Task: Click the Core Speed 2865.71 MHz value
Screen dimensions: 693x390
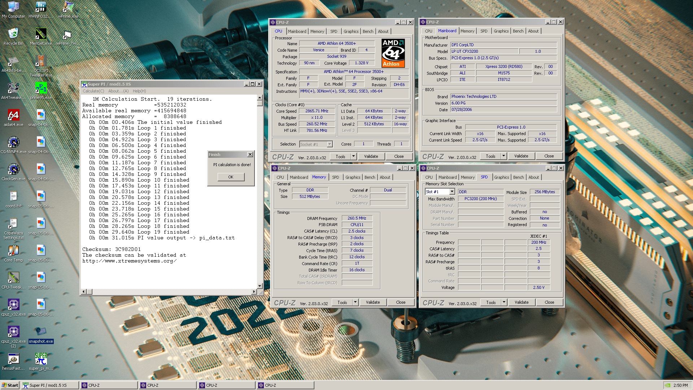Action: pyautogui.click(x=317, y=111)
